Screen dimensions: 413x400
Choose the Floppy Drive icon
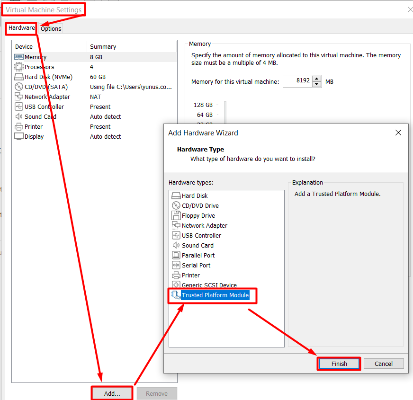[x=176, y=215]
